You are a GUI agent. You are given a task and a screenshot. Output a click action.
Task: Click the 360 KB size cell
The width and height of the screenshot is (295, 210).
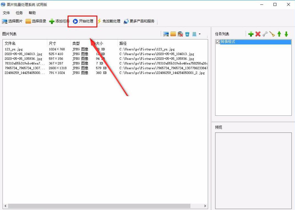pos(101,73)
